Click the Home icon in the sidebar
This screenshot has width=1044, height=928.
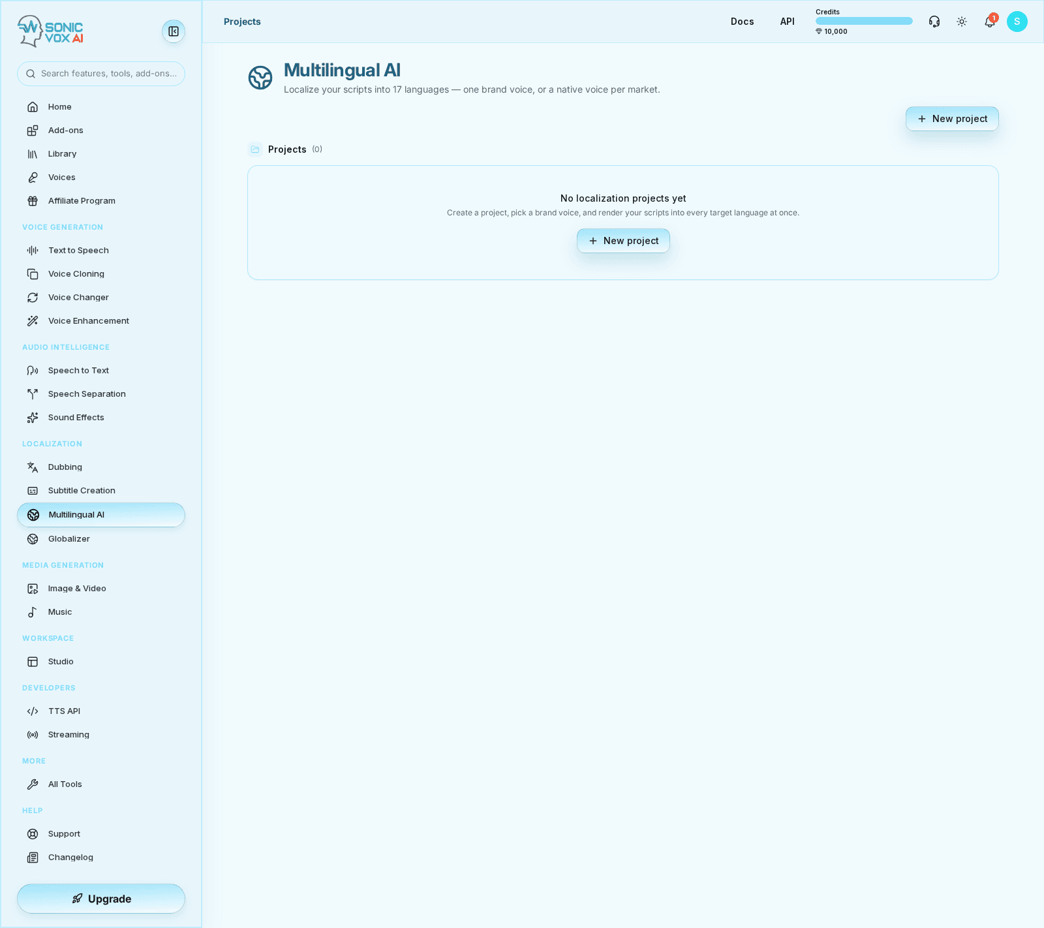[x=33, y=107]
